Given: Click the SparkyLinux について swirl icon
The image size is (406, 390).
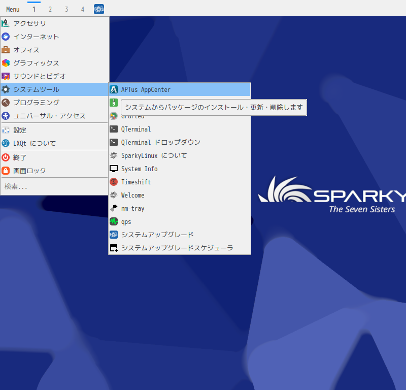Looking at the screenshot, I should point(114,155).
